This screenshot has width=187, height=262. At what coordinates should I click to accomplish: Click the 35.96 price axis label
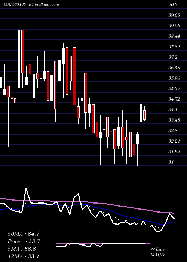pyautogui.click(x=174, y=78)
